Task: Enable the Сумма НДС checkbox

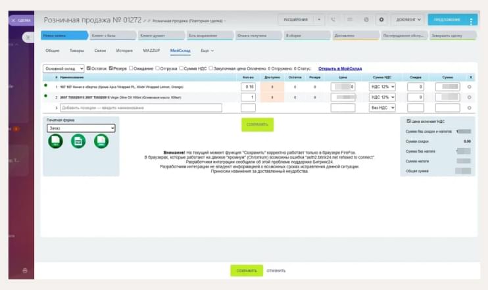Action: pos(181,68)
